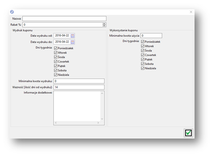212x156 pixels.
Task: Uncheck Czwartek in Wydruk kuponu
Action: pyautogui.click(x=56, y=61)
